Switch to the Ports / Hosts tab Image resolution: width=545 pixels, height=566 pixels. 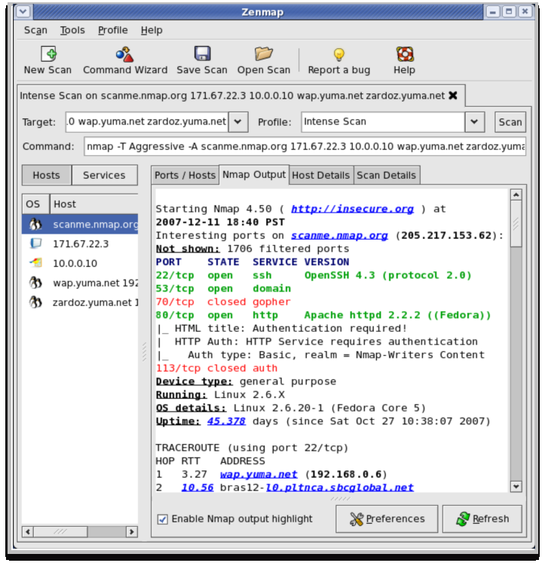(185, 176)
